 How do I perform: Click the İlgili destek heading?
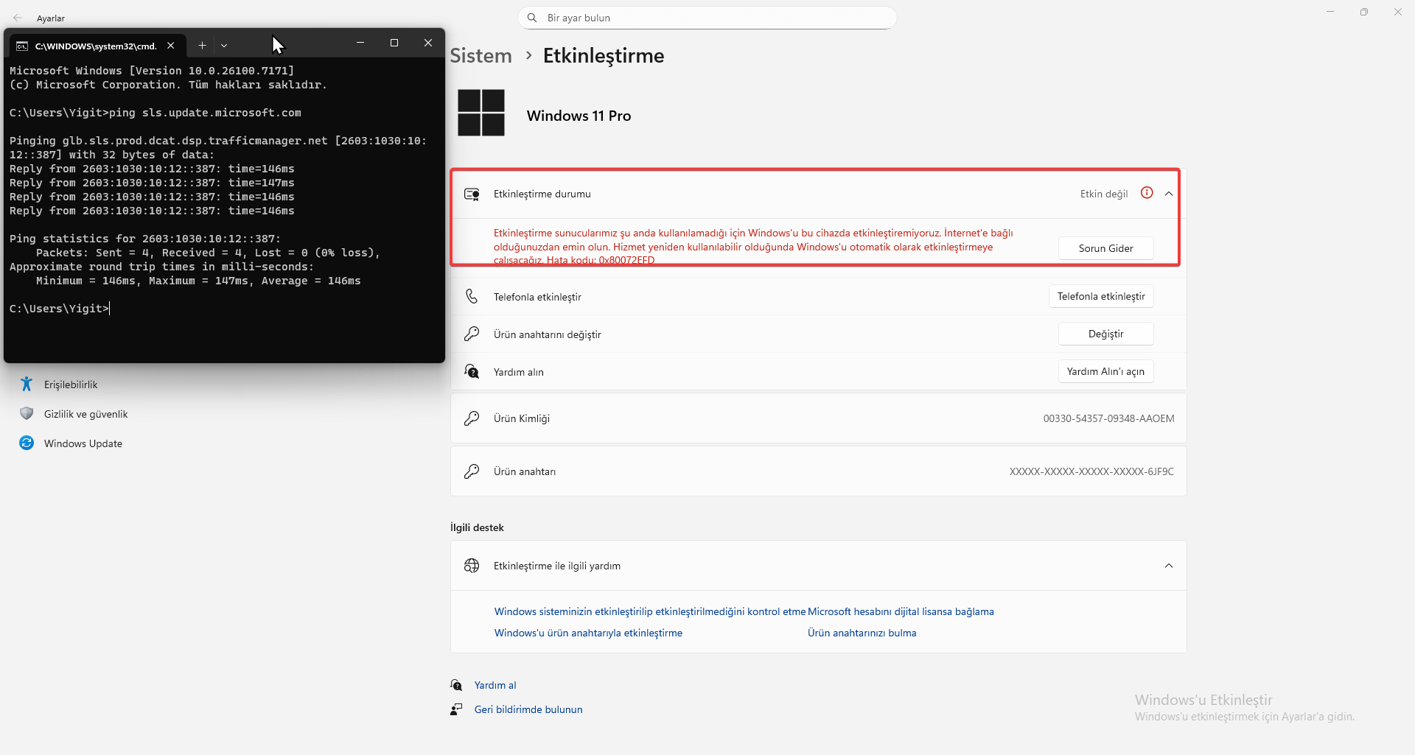[x=477, y=527]
